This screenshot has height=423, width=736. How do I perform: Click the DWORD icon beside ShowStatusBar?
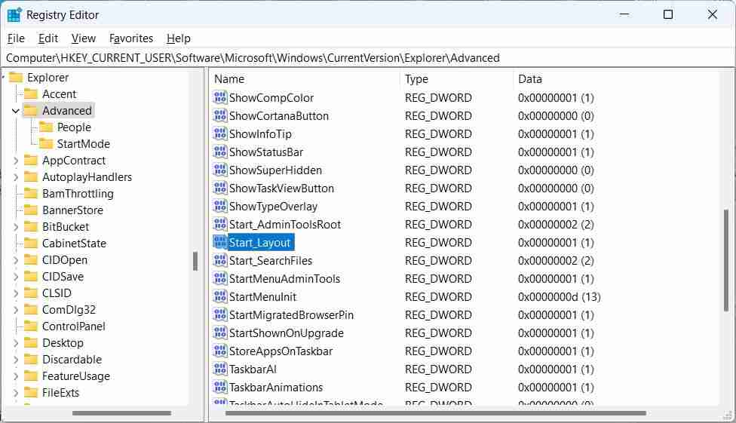(220, 152)
